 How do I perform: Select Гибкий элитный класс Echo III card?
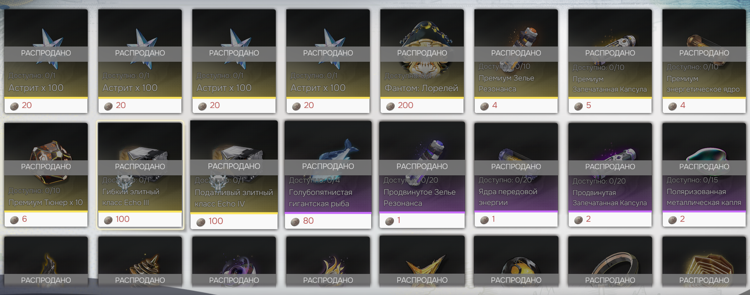pyautogui.click(x=140, y=175)
